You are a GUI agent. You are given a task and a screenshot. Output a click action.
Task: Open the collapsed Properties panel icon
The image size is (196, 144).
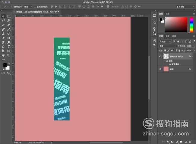click(x=154, y=15)
